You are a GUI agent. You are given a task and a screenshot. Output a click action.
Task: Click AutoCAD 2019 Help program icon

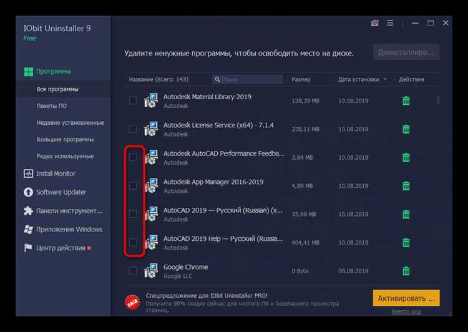(x=151, y=242)
